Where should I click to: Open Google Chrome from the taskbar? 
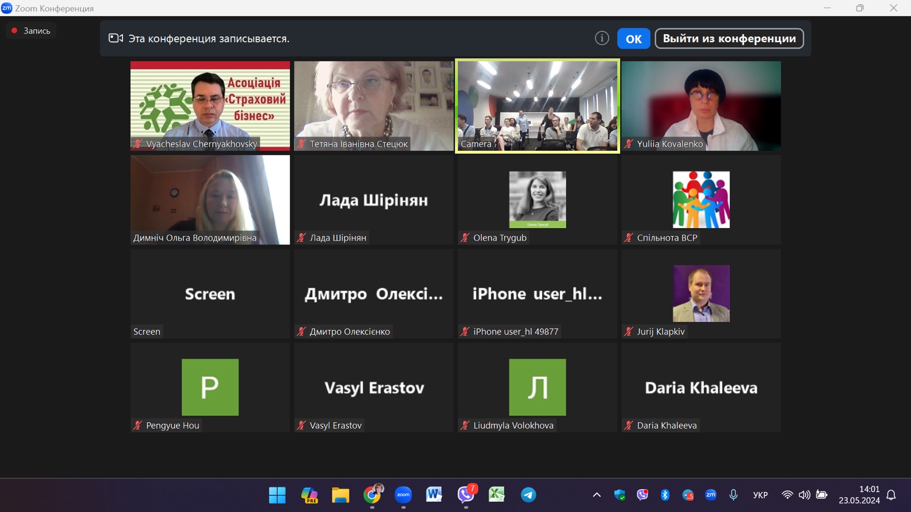pos(372,495)
